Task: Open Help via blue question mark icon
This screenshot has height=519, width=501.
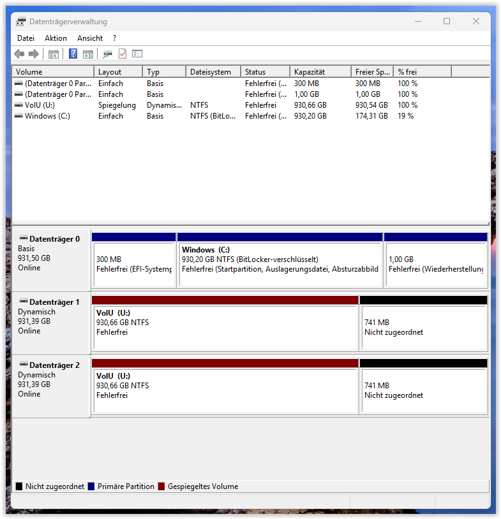Action: pyautogui.click(x=73, y=54)
